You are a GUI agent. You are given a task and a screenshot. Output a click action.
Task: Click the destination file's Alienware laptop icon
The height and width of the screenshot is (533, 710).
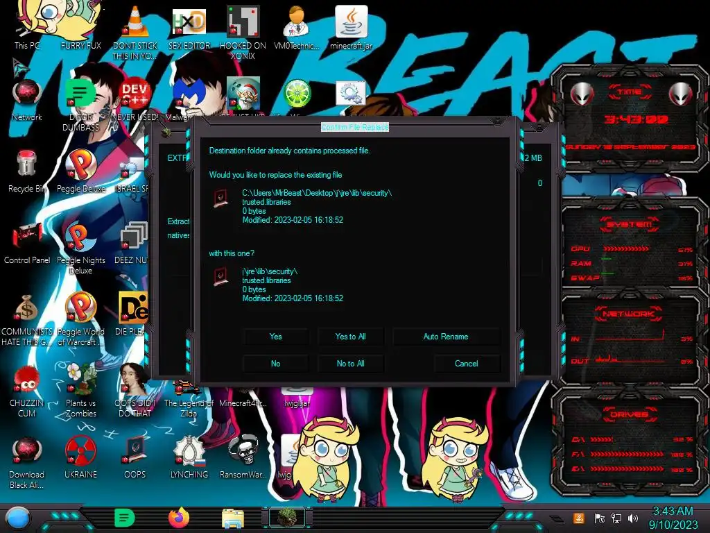[x=221, y=198]
